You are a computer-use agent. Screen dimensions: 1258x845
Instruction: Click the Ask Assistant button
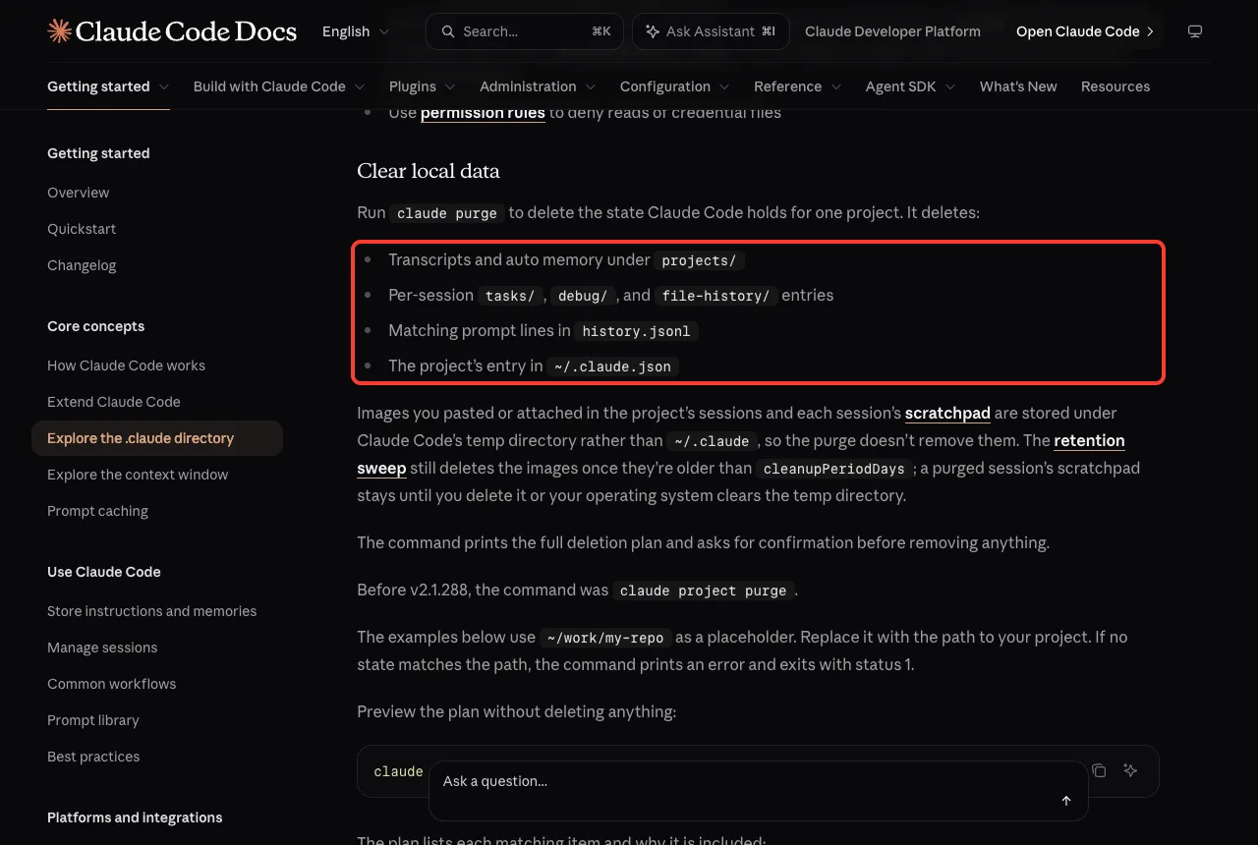point(710,31)
